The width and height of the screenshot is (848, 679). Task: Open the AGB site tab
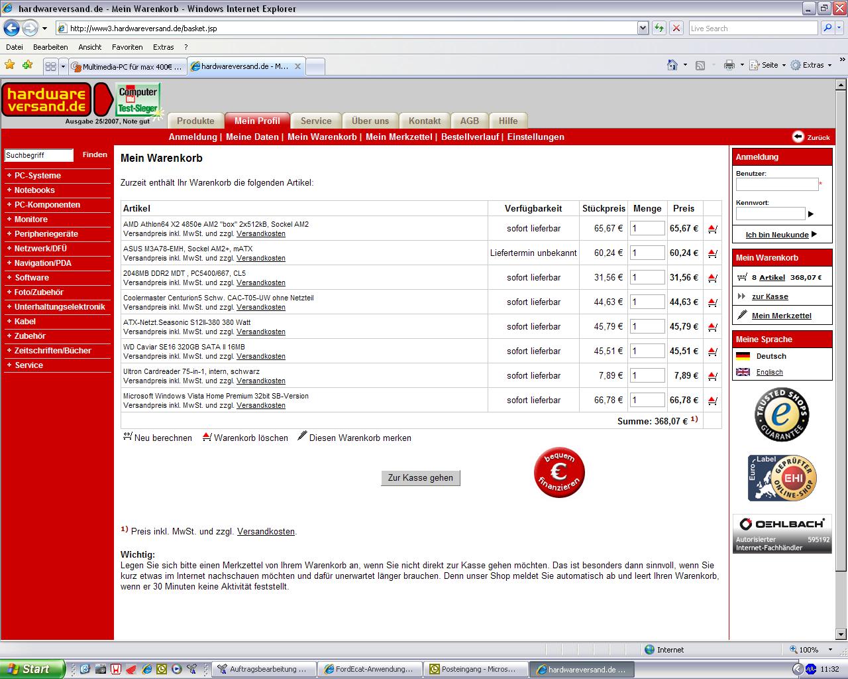click(x=470, y=121)
